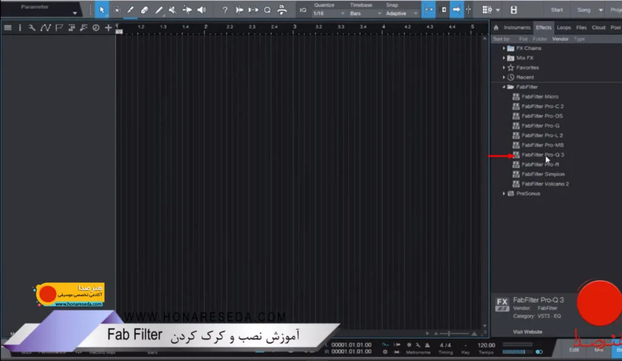Click the Visit Website link
Image resolution: width=622 pixels, height=361 pixels.
[x=527, y=332]
